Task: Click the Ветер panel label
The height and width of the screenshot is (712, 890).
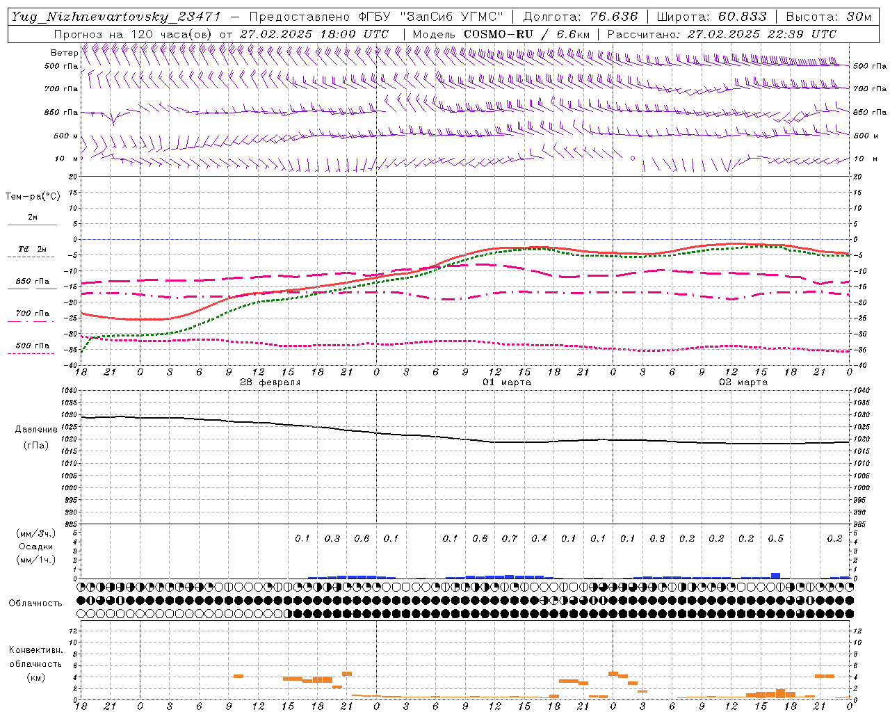Action: 64,53
